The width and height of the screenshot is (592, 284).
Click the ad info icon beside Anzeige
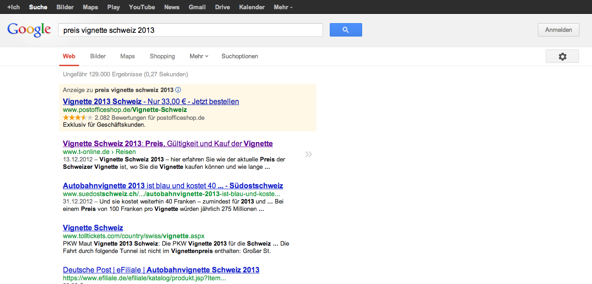pos(178,90)
